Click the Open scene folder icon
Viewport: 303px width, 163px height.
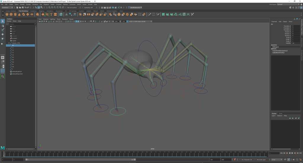(x=20, y=7)
